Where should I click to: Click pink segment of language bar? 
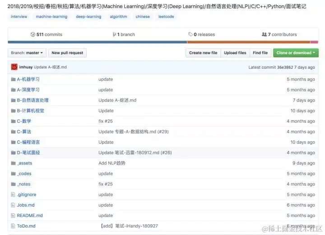click(x=314, y=42)
